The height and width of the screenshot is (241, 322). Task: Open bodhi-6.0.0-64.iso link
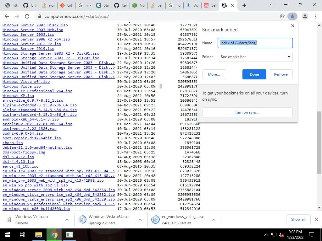[x=23, y=133]
